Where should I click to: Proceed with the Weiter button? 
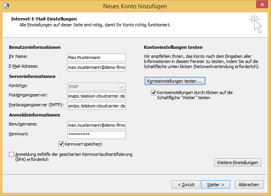tap(216, 184)
